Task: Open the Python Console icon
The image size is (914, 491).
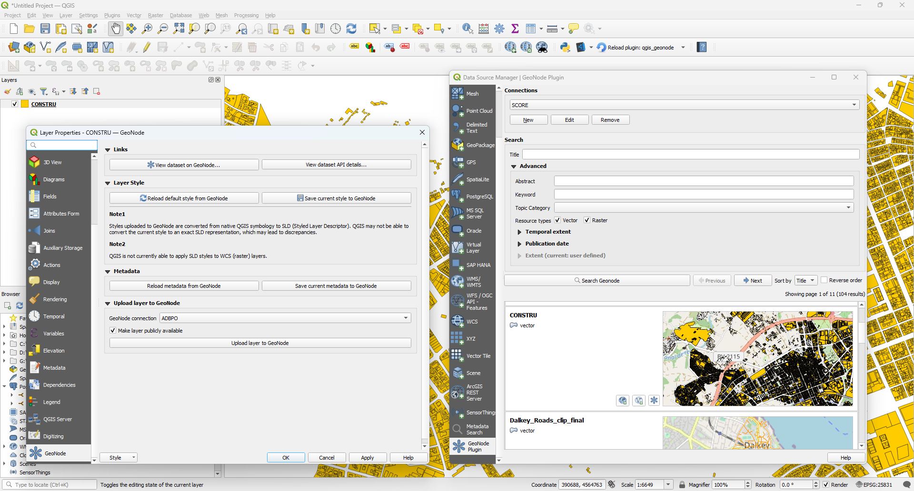Action: [565, 47]
